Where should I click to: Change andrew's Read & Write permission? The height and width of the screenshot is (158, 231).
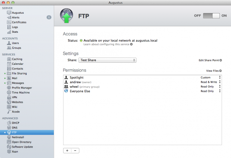pos(211,82)
